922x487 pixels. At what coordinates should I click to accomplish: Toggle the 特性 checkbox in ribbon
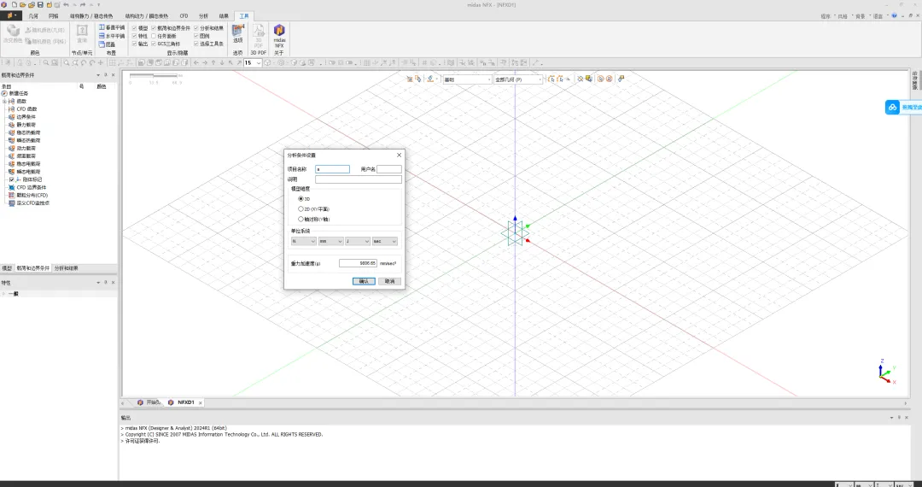click(135, 36)
